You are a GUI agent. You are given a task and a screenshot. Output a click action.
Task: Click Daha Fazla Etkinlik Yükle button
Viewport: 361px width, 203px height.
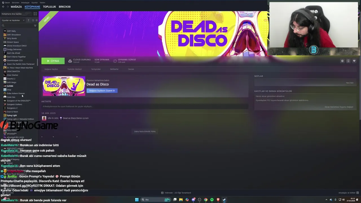145,131
